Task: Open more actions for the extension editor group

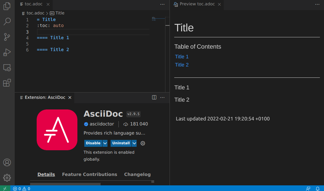Action: tap(162, 97)
